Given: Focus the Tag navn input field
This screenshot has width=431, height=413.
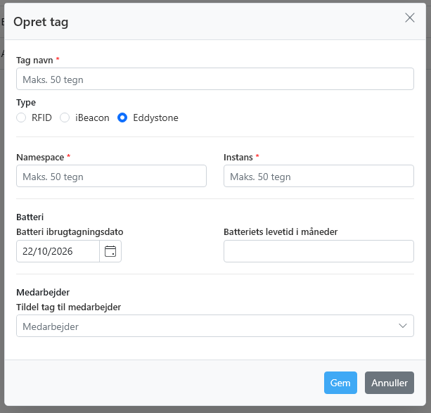Looking at the screenshot, I should (215, 79).
